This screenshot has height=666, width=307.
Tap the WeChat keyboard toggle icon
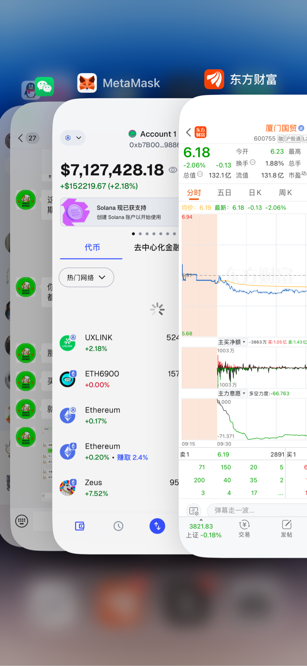[x=22, y=521]
